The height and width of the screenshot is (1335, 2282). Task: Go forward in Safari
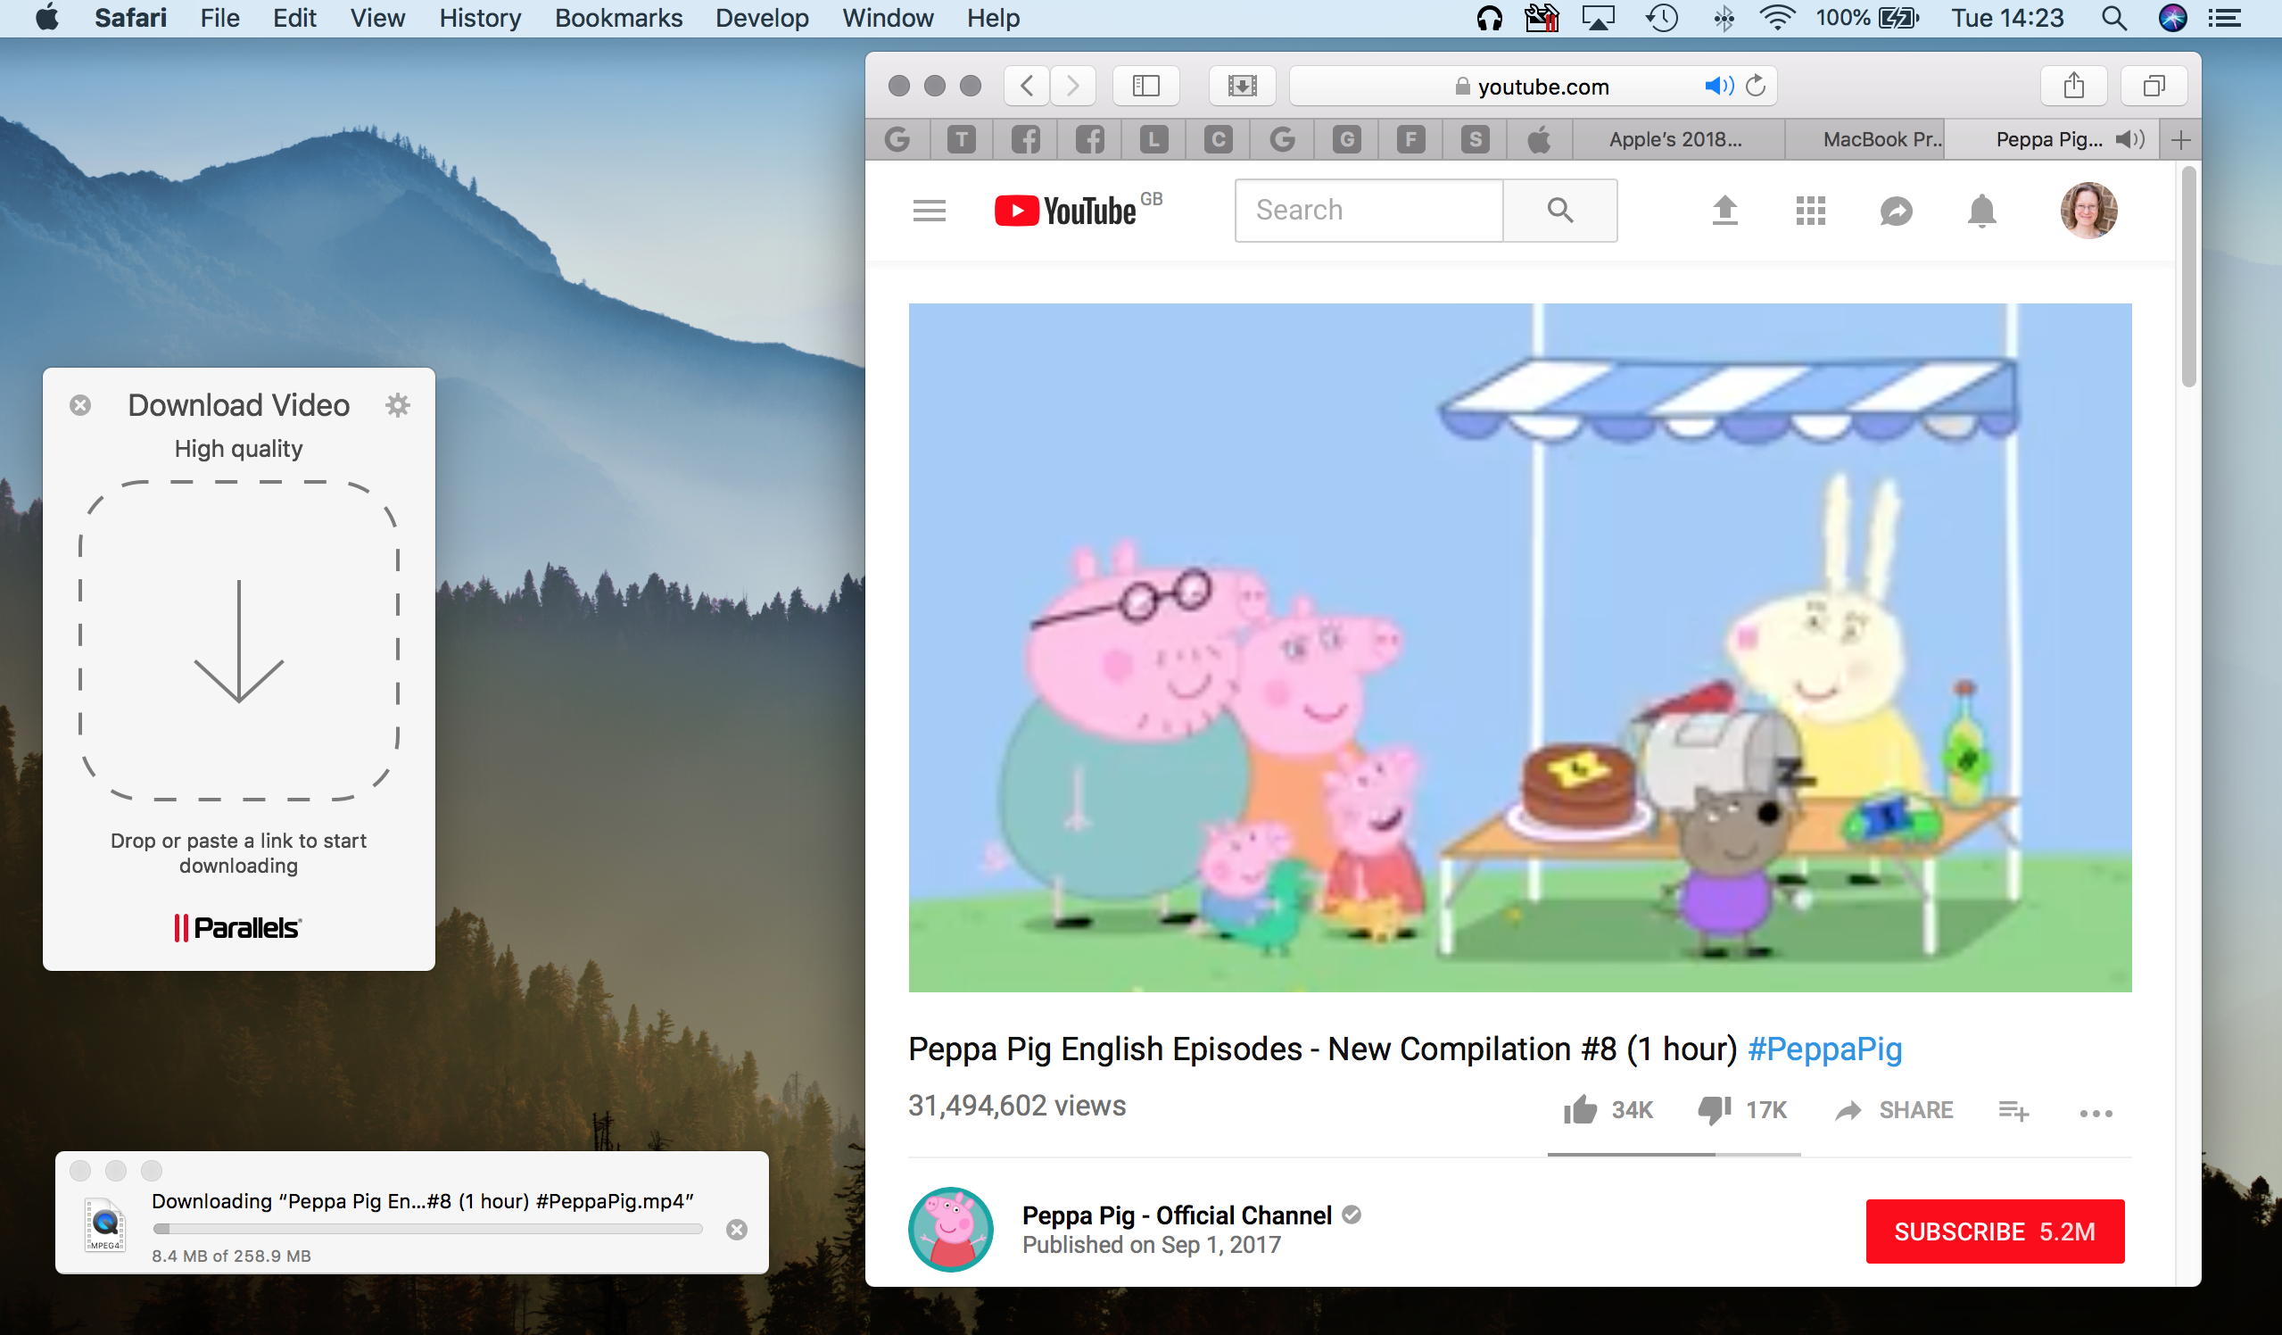pos(1073,86)
